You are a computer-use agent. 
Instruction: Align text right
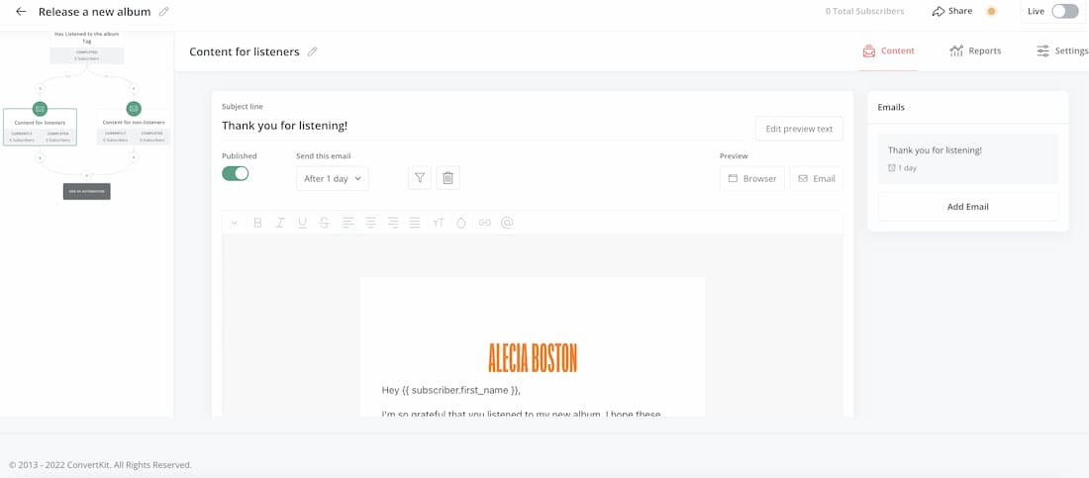[x=393, y=223]
